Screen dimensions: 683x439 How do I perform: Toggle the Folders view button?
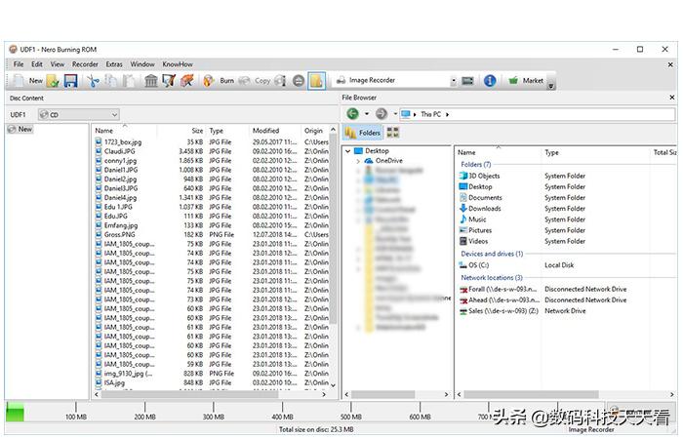click(x=362, y=133)
